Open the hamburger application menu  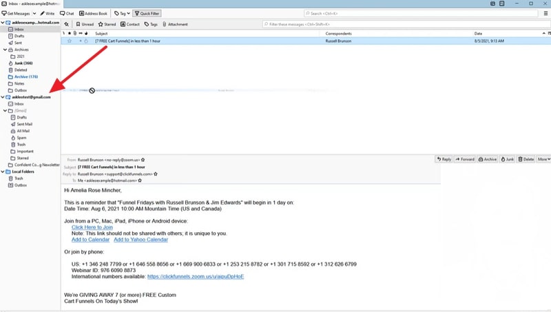point(545,13)
